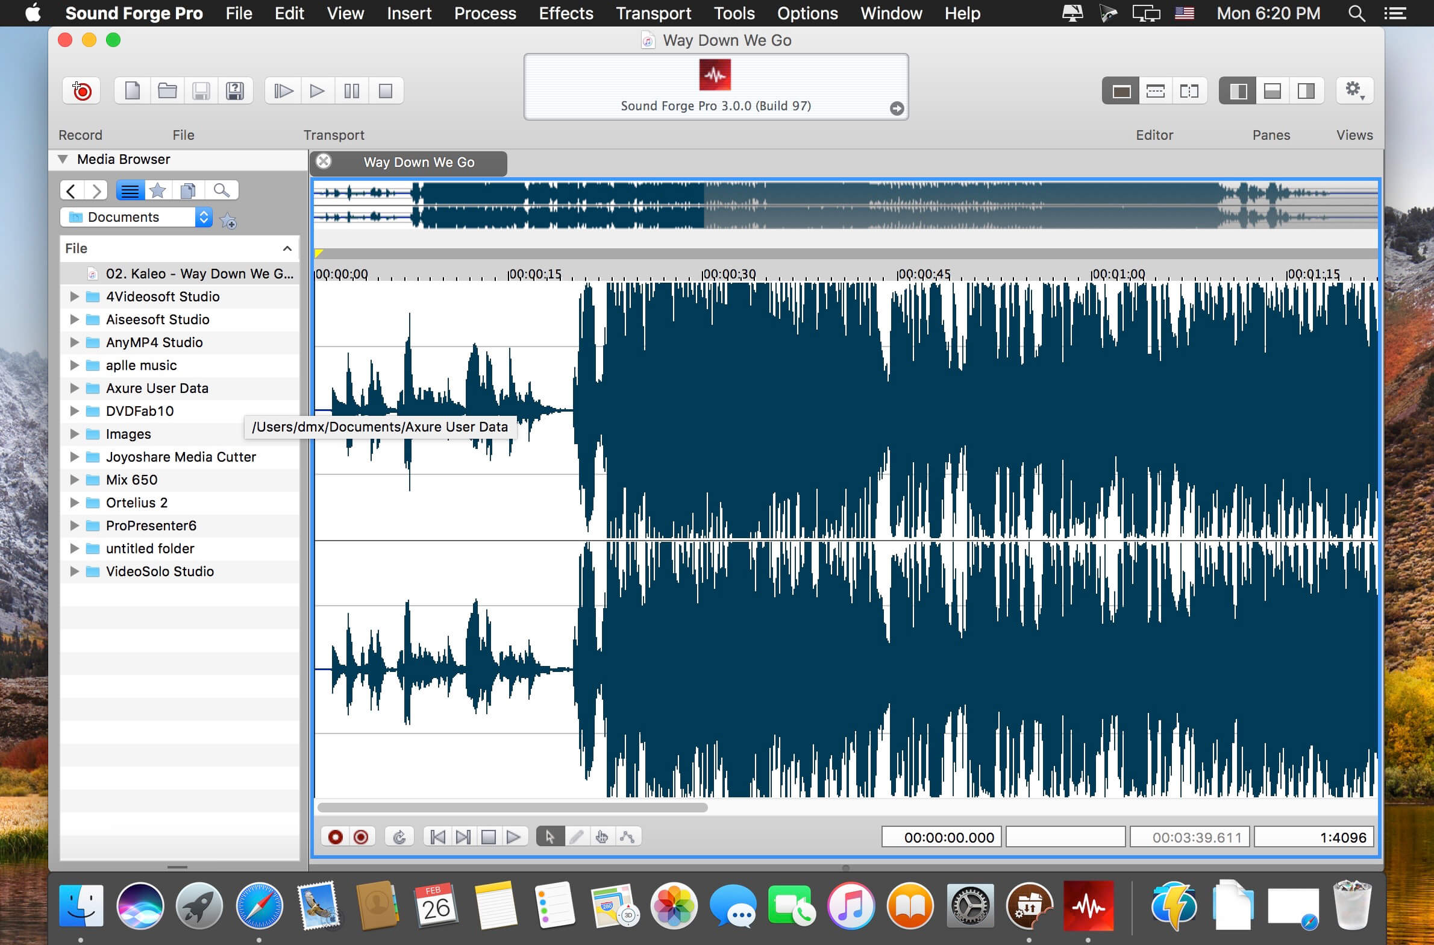Show favorites star in Media Browser
Image resolution: width=1434 pixels, height=945 pixels.
pyautogui.click(x=157, y=190)
